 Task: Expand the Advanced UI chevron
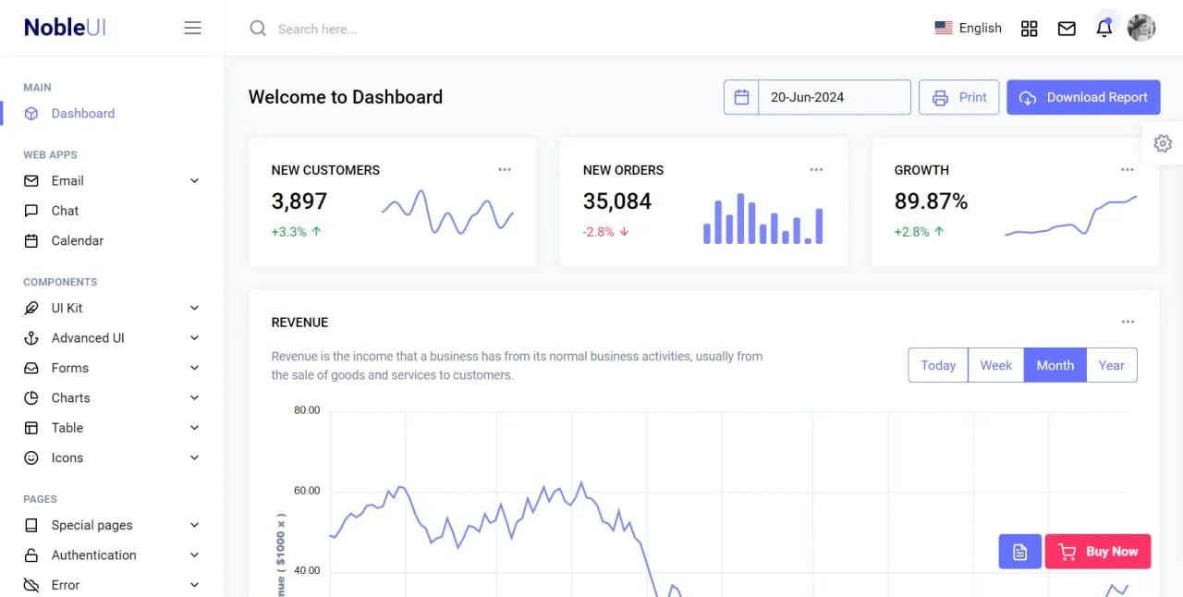[194, 338]
